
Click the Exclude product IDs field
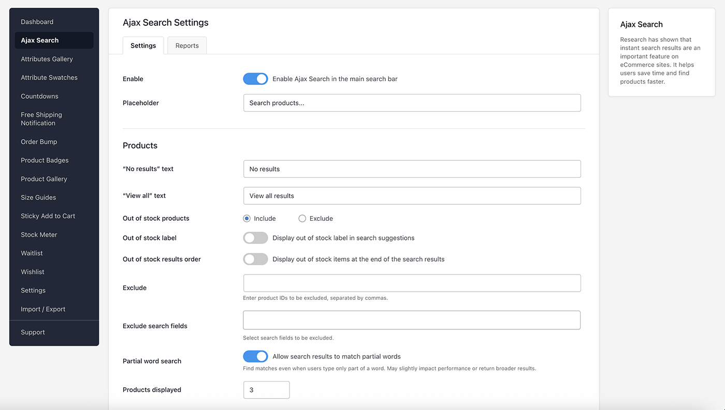(x=412, y=283)
